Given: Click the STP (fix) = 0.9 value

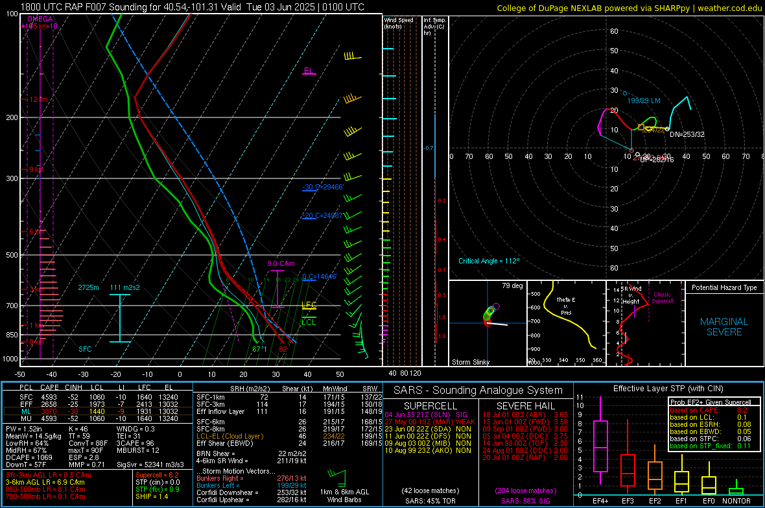Looking at the screenshot, I should pyautogui.click(x=157, y=489).
